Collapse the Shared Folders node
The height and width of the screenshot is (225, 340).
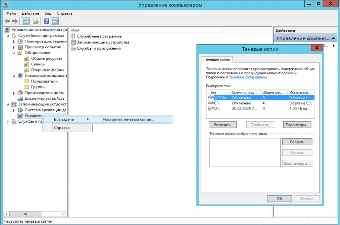point(14,53)
